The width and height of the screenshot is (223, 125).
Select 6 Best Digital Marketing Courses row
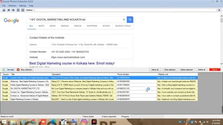100,85
